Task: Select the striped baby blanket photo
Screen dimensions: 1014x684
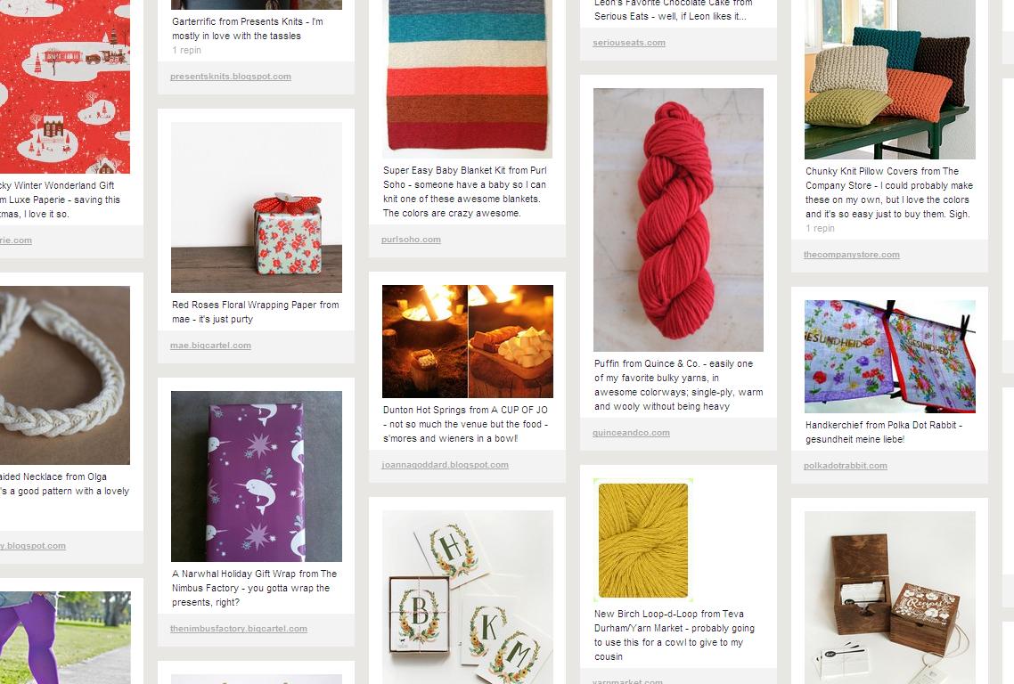Action: coord(467,79)
